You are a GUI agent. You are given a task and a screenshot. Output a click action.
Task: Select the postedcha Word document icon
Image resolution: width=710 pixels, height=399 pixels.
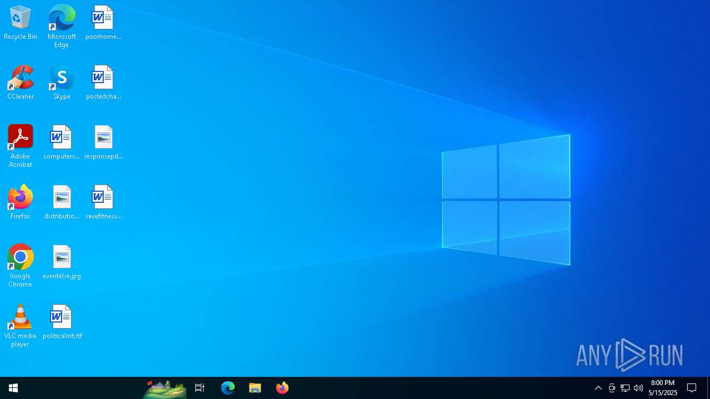(x=103, y=83)
